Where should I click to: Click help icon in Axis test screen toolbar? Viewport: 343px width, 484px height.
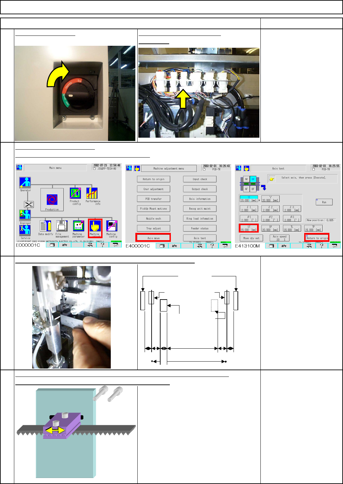[x=321, y=246]
